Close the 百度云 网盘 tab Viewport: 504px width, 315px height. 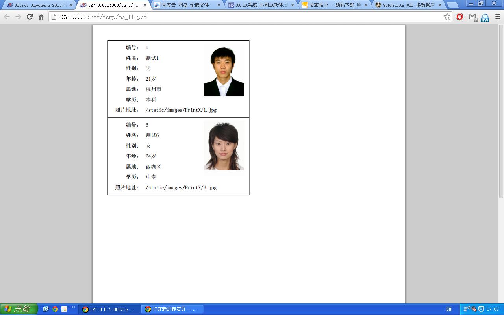(219, 5)
